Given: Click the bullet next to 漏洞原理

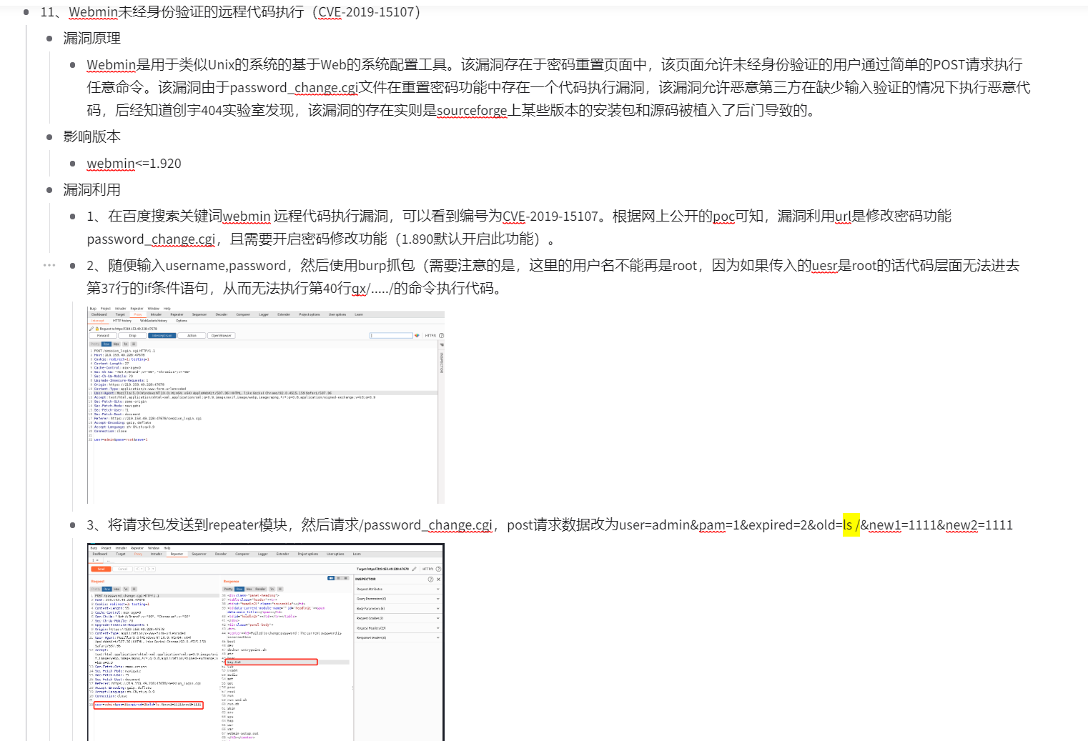Looking at the screenshot, I should pos(49,39).
